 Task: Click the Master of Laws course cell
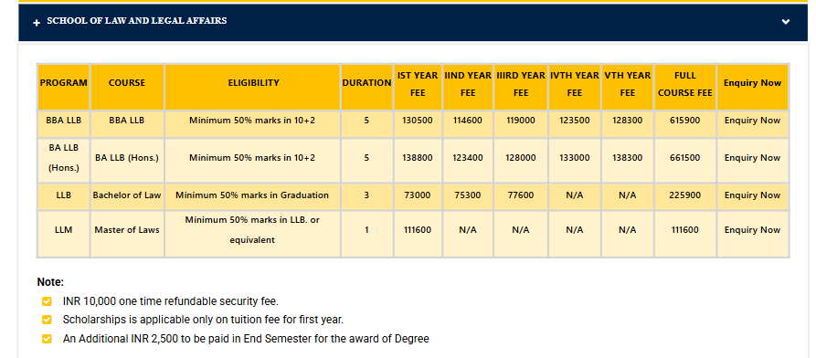[127, 229]
